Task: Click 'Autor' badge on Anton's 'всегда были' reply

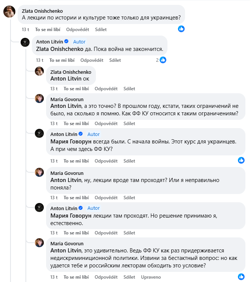Action: tap(93, 134)
